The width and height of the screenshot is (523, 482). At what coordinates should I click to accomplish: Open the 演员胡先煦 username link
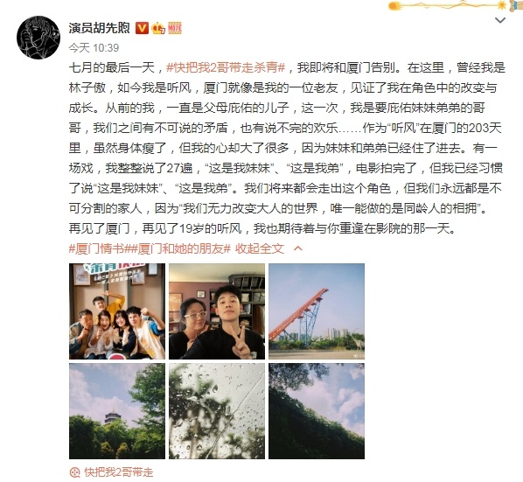point(99,28)
